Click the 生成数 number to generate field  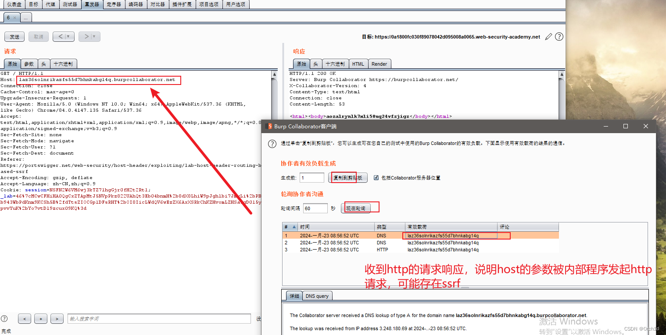[312, 177]
